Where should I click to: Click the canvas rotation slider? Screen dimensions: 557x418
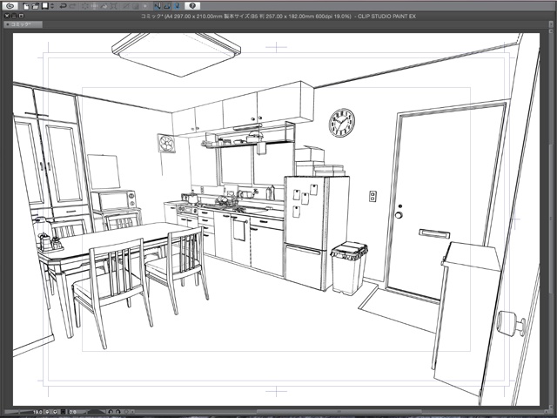96,412
